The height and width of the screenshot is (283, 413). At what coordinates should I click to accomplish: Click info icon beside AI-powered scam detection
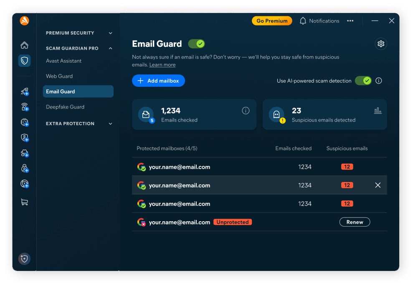click(378, 81)
